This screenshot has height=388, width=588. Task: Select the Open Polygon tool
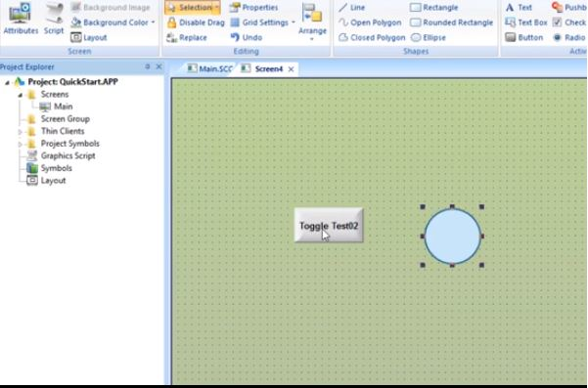370,22
